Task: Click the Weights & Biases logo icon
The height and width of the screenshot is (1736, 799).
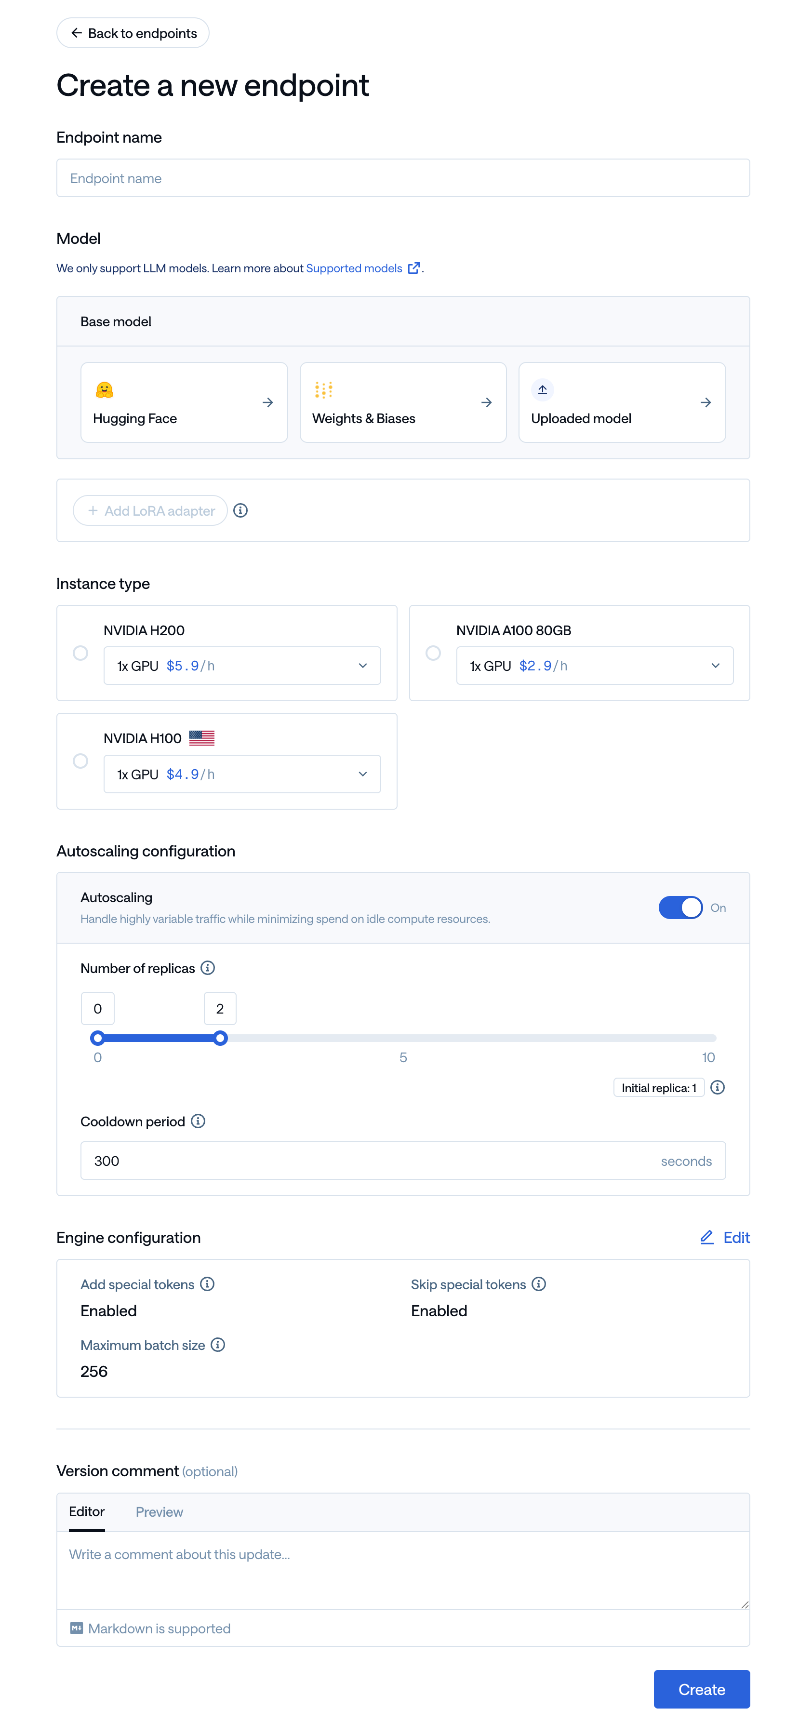Action: 323,389
